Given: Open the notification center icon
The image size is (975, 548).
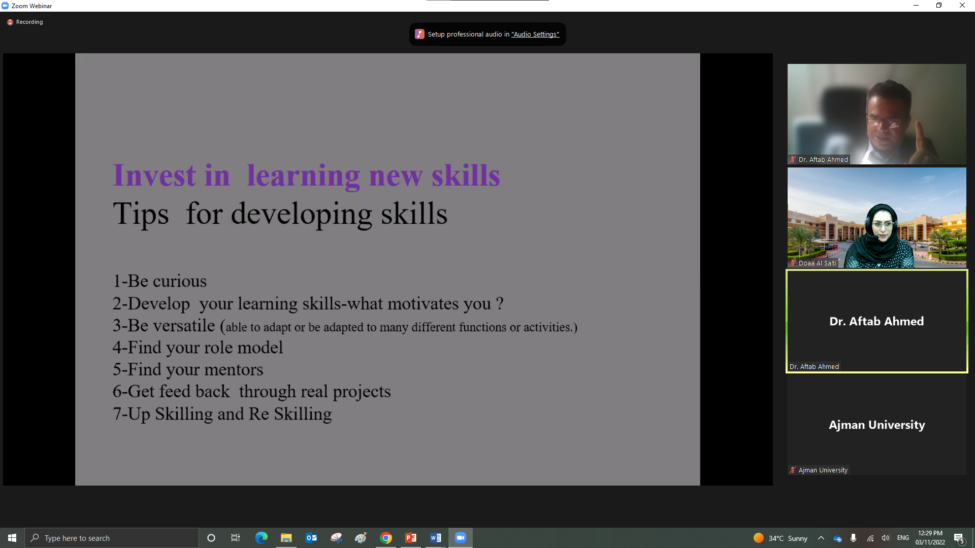Looking at the screenshot, I should pos(959,538).
